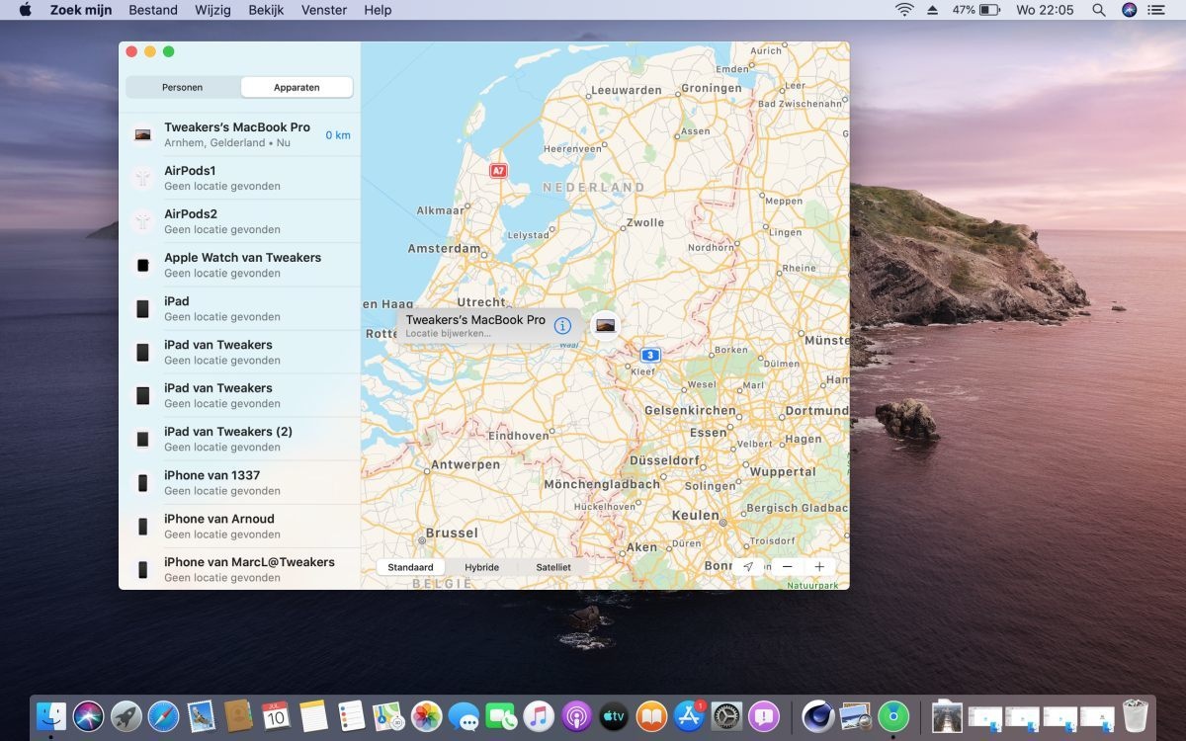This screenshot has width=1186, height=741.
Task: Open FaceTime in the dock
Action: click(x=501, y=716)
